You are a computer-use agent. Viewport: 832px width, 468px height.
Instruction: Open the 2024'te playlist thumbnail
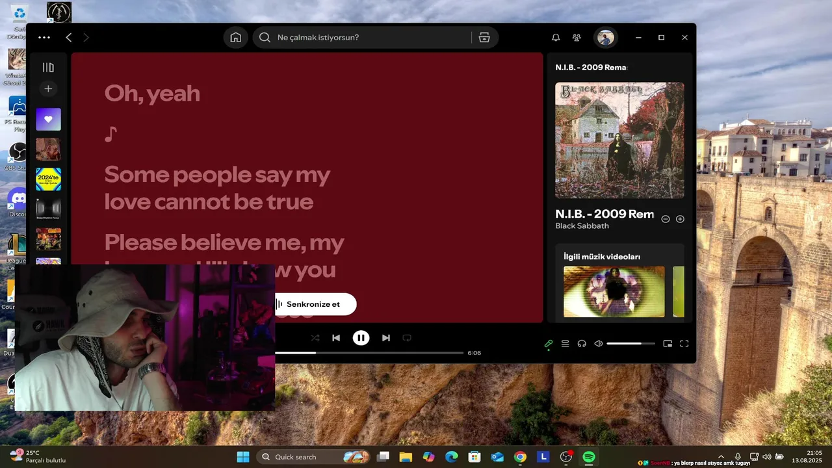click(x=48, y=179)
